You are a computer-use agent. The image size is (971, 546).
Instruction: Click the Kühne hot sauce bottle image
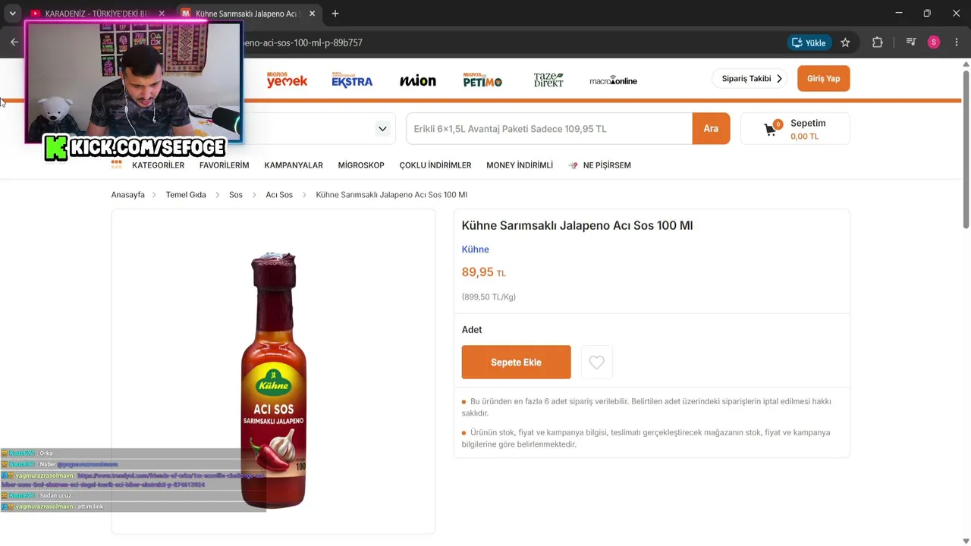point(274,379)
